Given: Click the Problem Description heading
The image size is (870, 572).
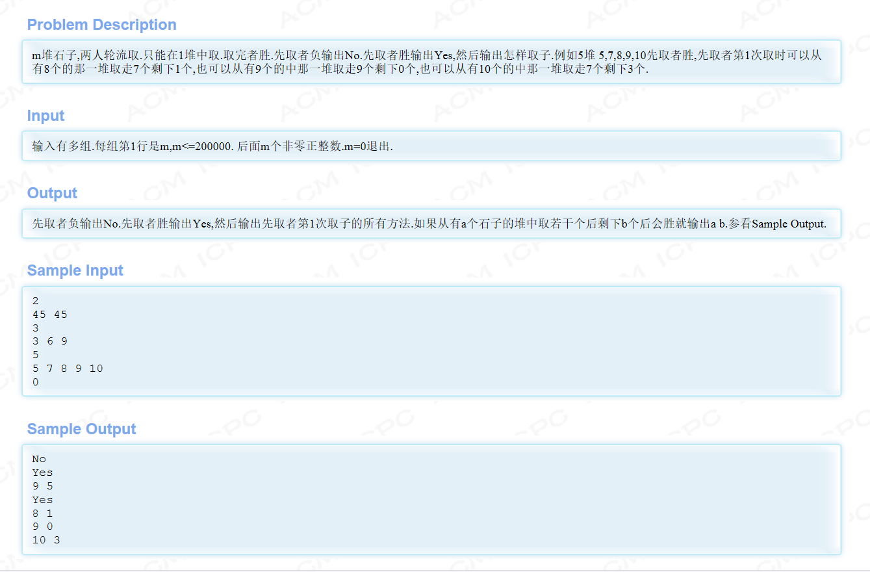Looking at the screenshot, I should [x=102, y=25].
